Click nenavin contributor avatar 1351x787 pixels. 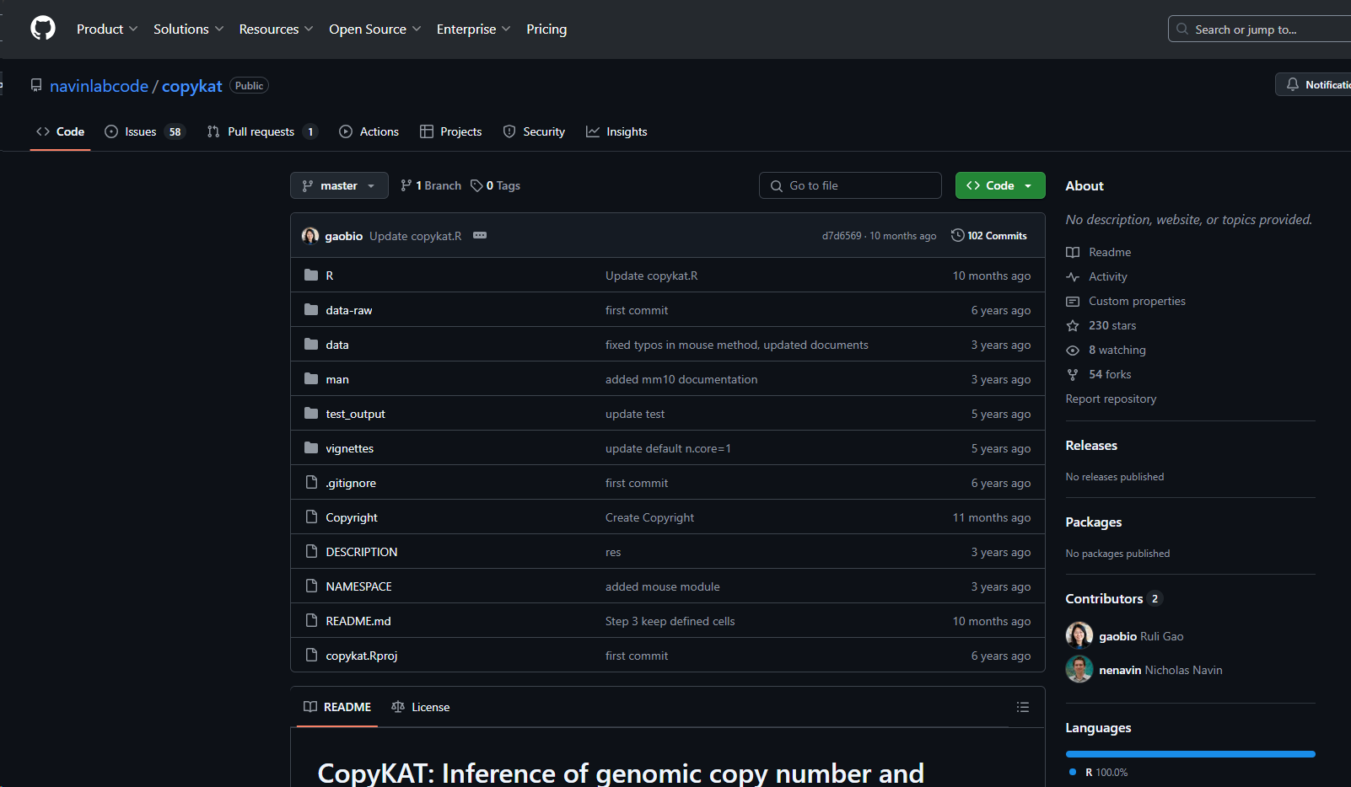pyautogui.click(x=1079, y=669)
